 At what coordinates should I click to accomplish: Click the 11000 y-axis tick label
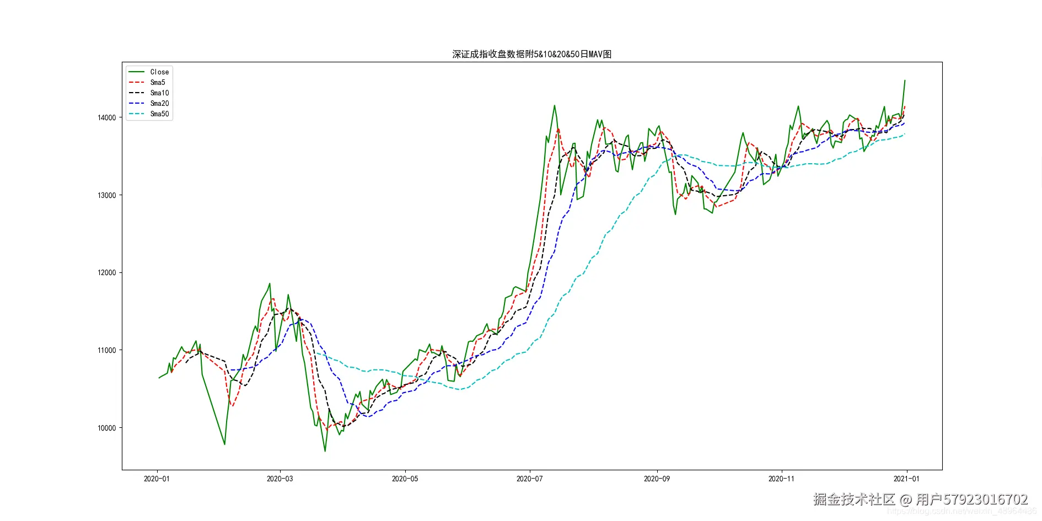pos(107,350)
